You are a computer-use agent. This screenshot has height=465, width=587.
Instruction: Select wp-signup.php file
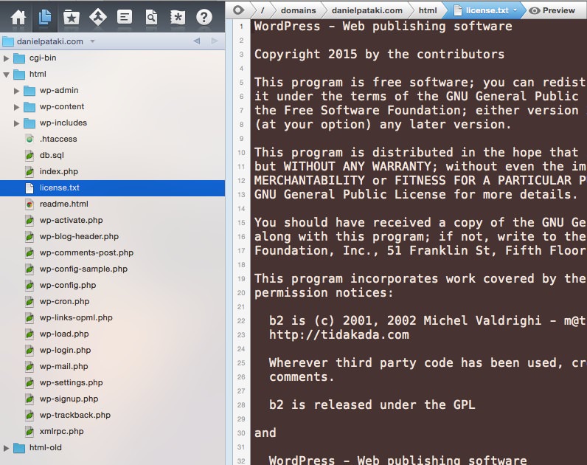point(112,399)
